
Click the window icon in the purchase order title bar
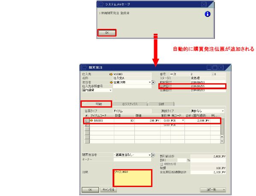[84, 67]
